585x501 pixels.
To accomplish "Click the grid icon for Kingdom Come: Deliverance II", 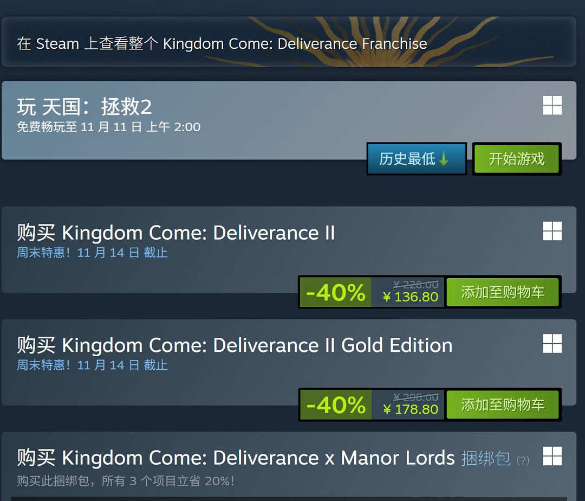I will [552, 232].
